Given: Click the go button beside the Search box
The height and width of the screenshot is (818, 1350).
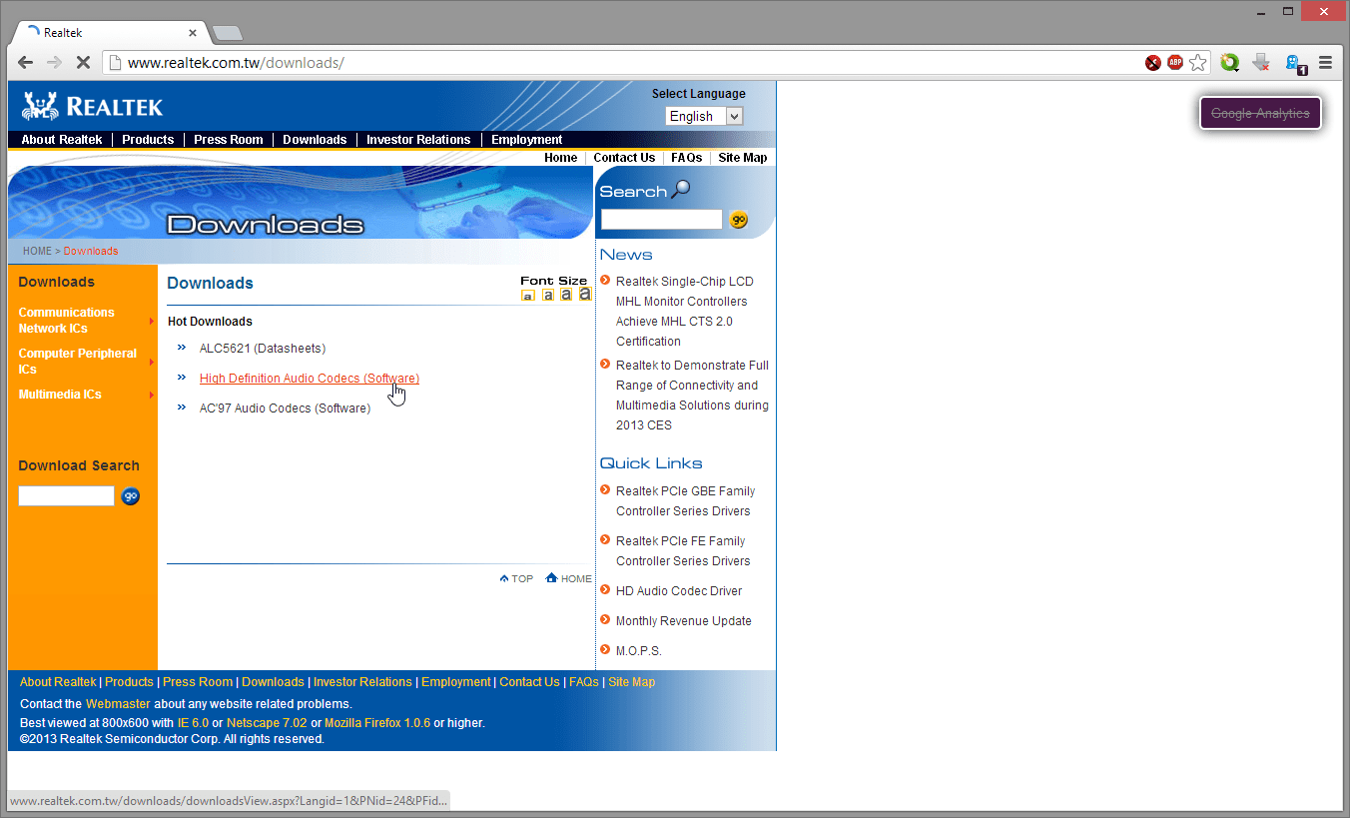Looking at the screenshot, I should click(x=739, y=220).
